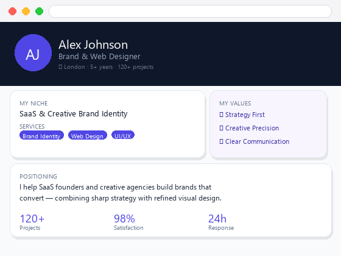Click the icon beside Strategy First
This screenshot has height=256, width=341.
point(221,115)
